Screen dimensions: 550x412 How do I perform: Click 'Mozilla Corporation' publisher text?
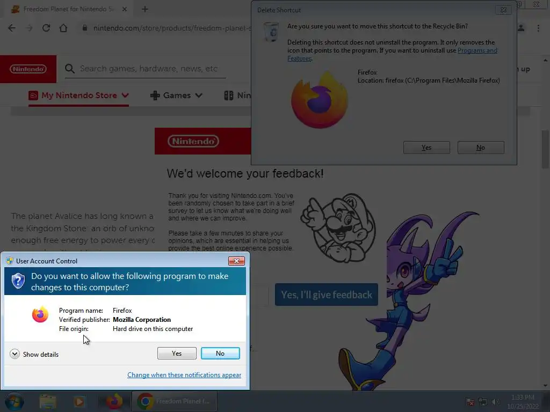point(142,320)
